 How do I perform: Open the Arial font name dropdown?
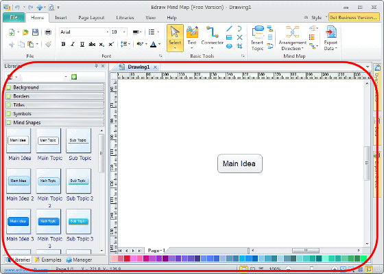point(107,32)
